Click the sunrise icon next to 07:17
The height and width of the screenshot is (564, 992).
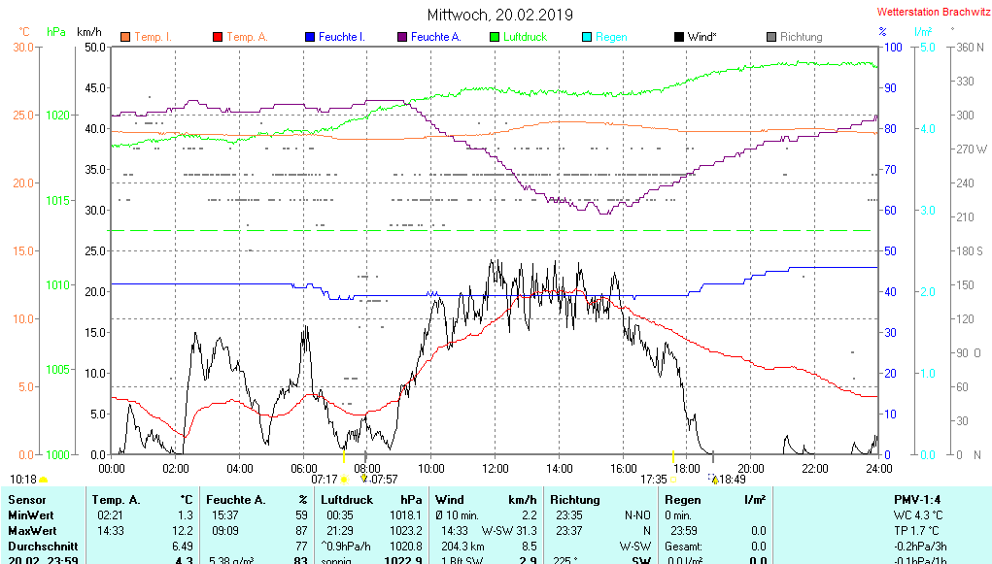pos(344,480)
